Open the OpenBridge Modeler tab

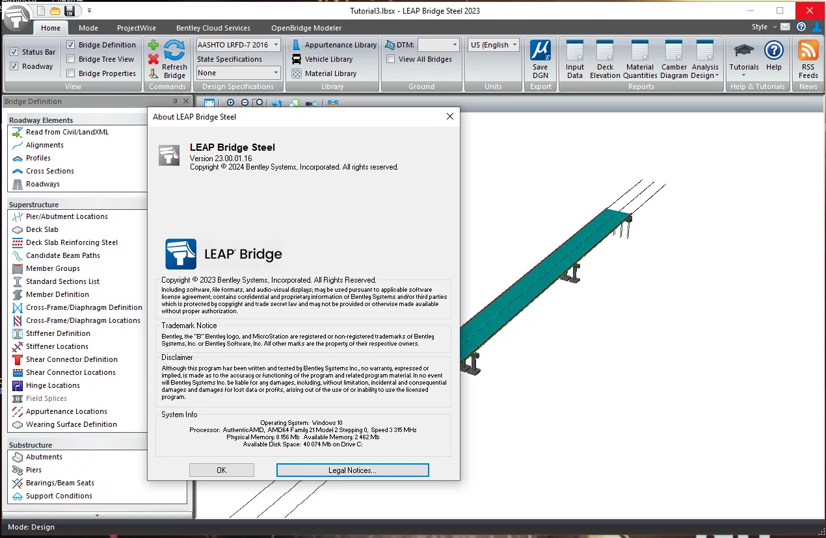(x=306, y=28)
